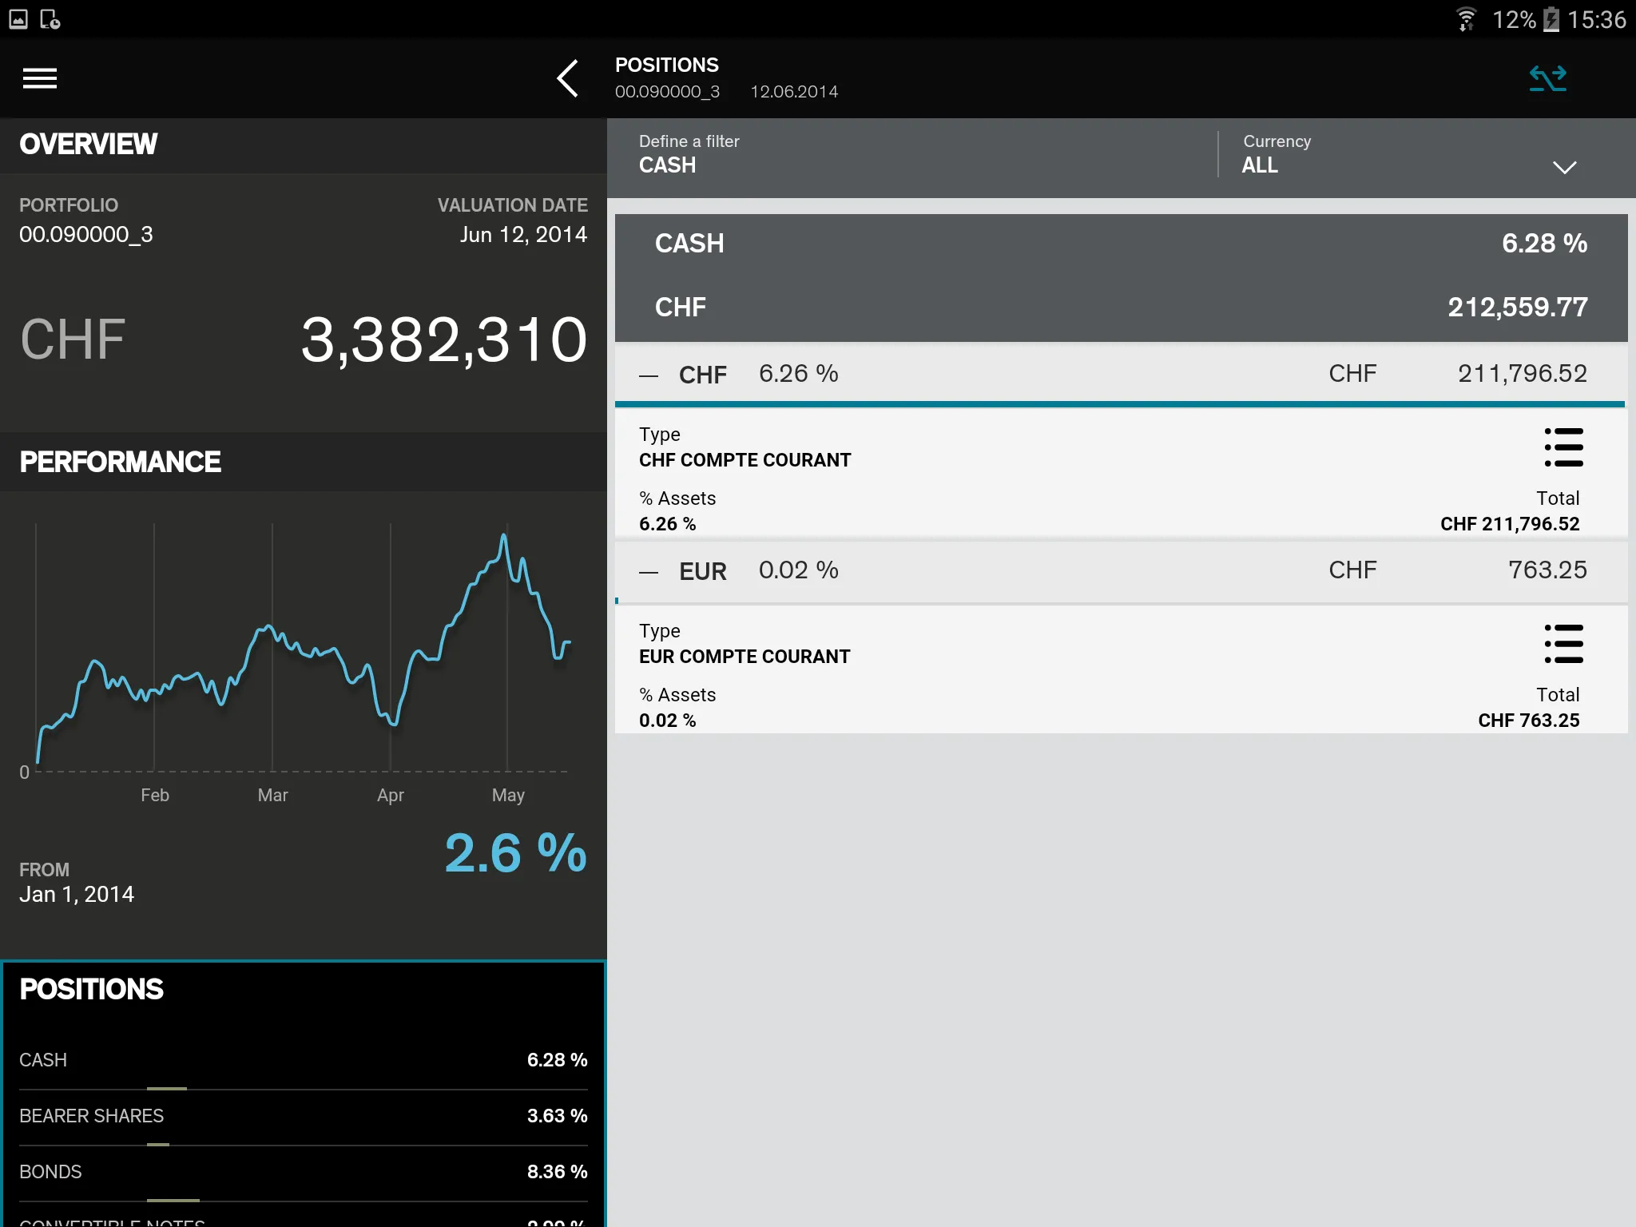The height and width of the screenshot is (1227, 1636).
Task: Open the Currency ALL dropdown chevron
Action: 1564,167
